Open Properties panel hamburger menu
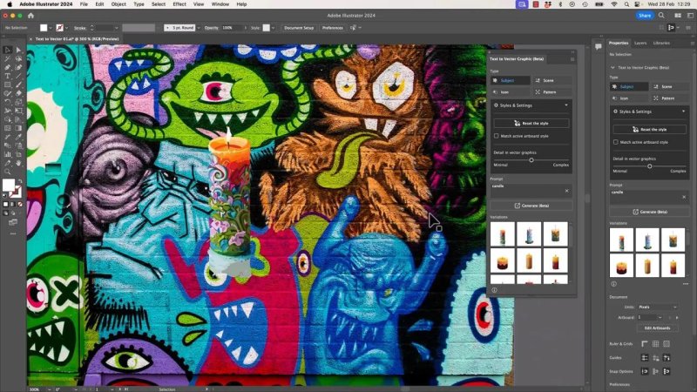 tap(692, 43)
